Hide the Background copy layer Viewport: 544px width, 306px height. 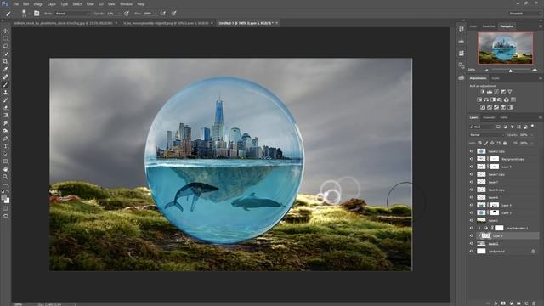pyautogui.click(x=472, y=159)
